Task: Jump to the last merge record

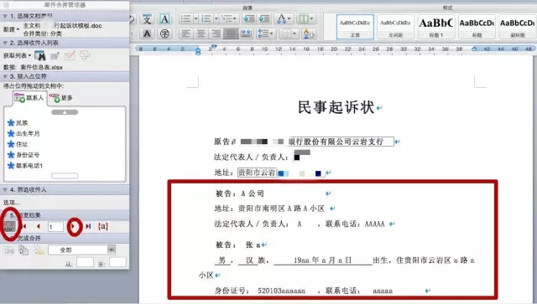Action: coord(88,226)
